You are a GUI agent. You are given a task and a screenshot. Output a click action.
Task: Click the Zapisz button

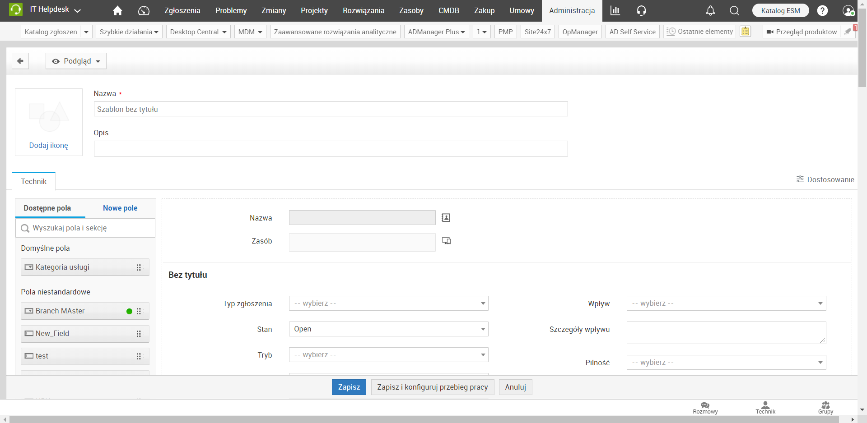[x=349, y=387]
